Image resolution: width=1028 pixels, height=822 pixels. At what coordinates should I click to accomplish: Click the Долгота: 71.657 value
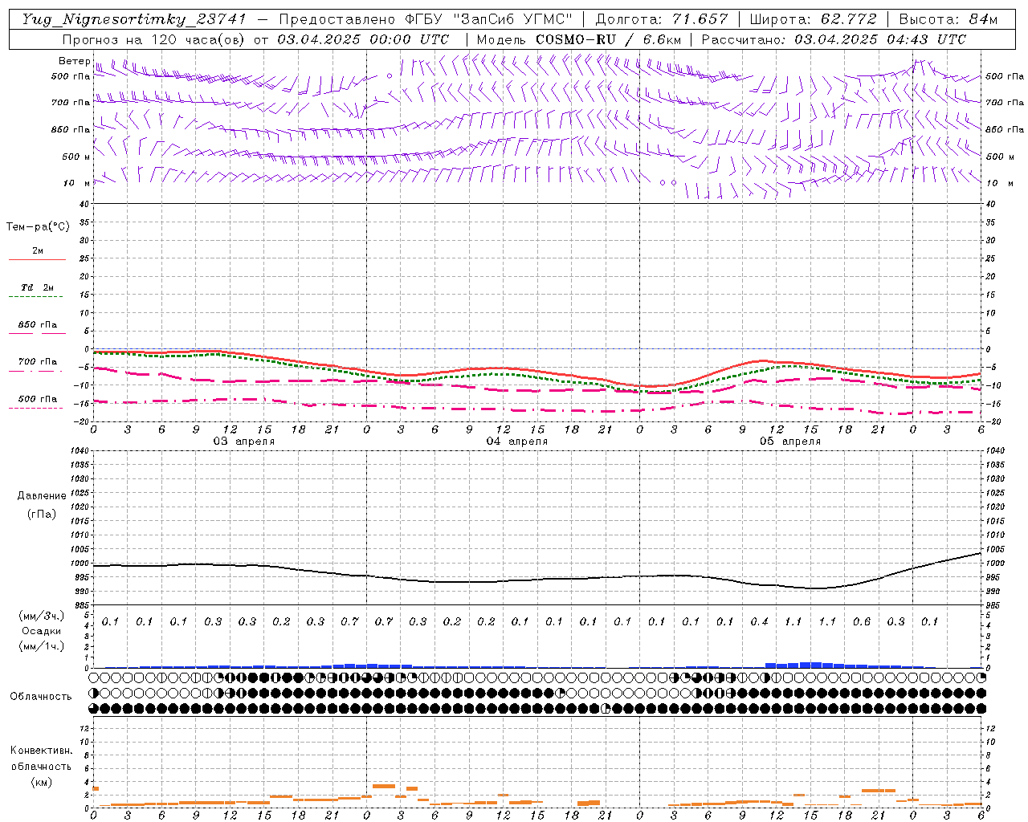(662, 19)
